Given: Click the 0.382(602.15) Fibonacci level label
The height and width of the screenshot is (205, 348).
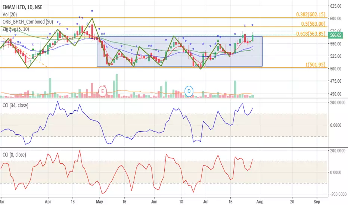Looking at the screenshot, I should [x=311, y=15].
